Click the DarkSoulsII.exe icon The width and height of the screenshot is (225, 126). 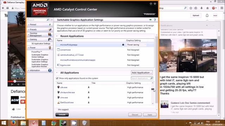click(x=58, y=103)
